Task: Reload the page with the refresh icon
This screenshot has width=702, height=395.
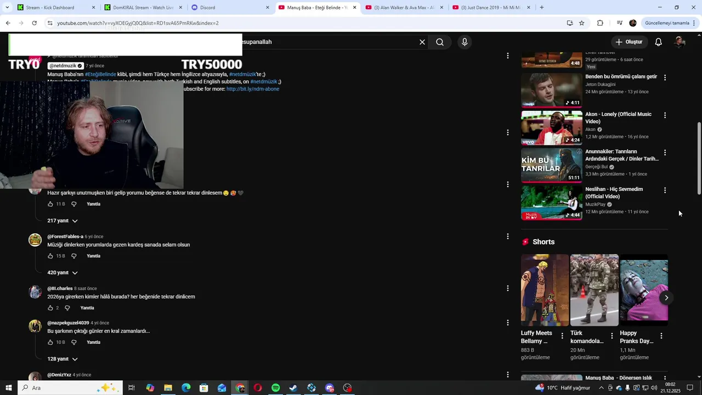Action: 34,23
